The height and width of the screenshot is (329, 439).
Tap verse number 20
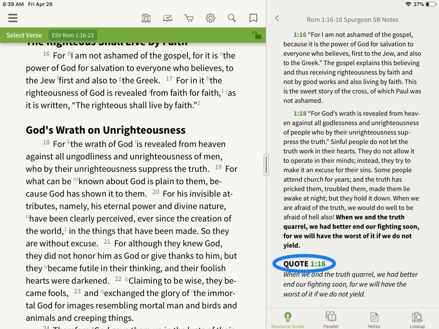(156, 192)
